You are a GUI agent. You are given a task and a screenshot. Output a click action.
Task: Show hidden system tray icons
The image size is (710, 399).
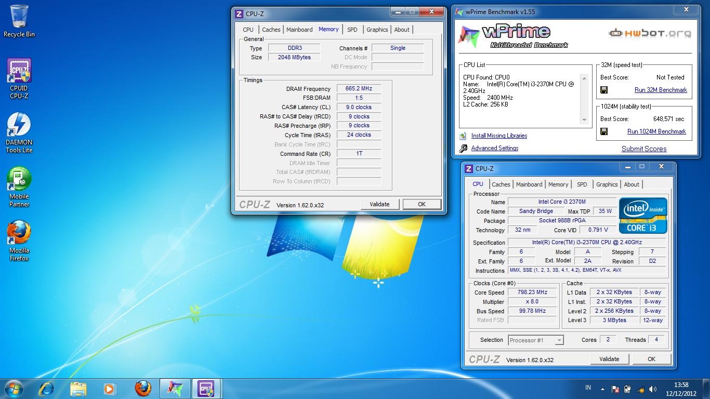pyautogui.click(x=603, y=389)
